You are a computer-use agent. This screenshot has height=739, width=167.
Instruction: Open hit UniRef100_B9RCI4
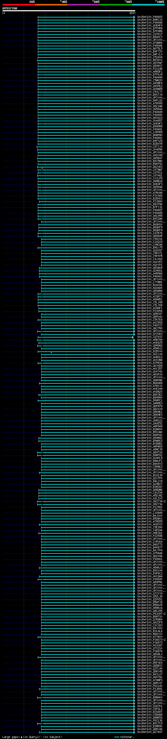(150, 20)
